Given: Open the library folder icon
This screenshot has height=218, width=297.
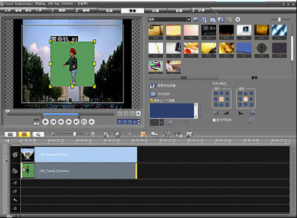Looking at the screenshot, I should [195, 19].
